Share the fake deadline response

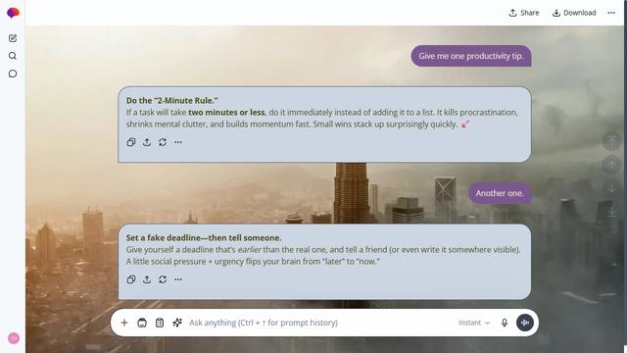[147, 279]
